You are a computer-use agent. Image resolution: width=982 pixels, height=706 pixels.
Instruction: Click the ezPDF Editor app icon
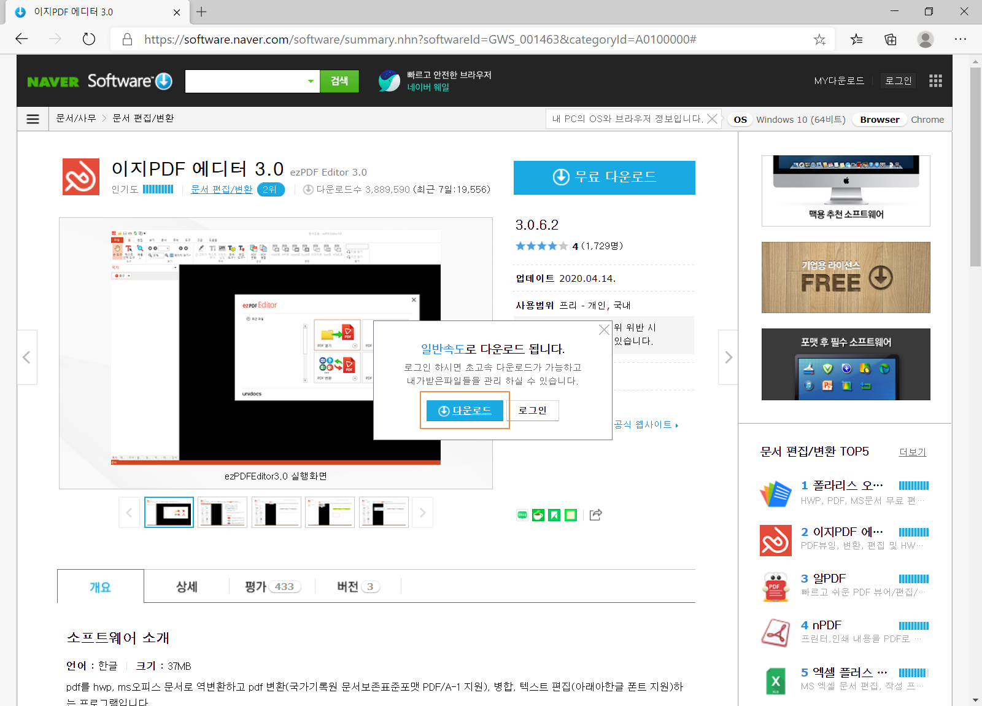pos(81,177)
